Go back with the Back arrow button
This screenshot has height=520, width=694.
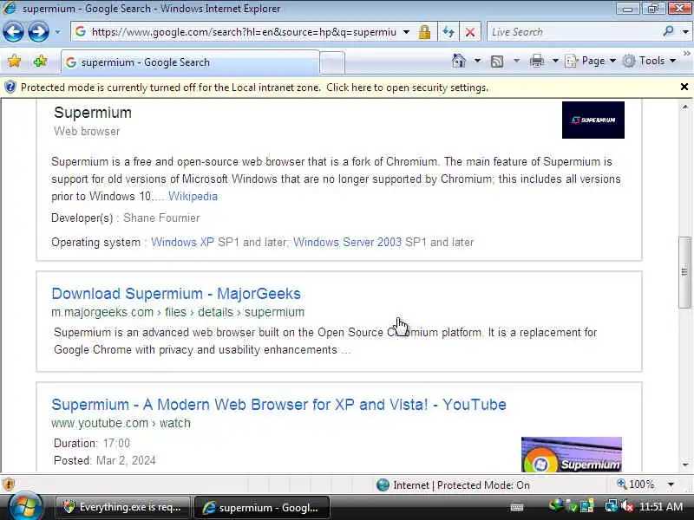point(13,32)
